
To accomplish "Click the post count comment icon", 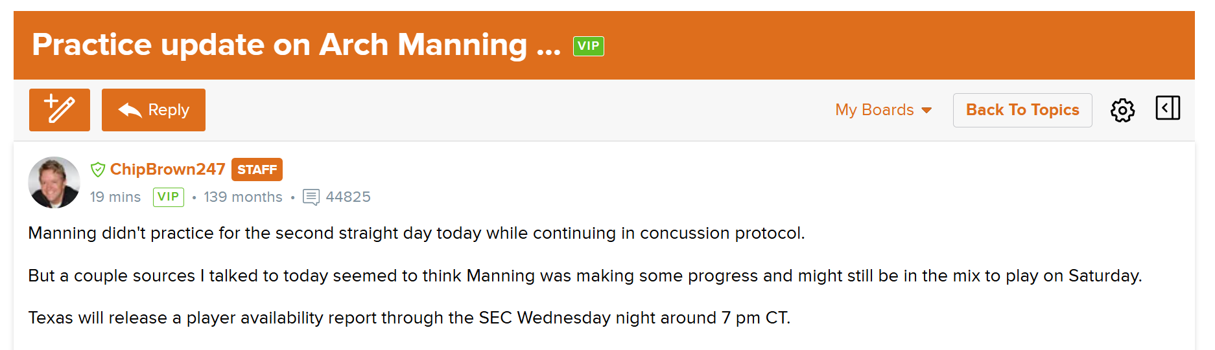I will [x=311, y=197].
